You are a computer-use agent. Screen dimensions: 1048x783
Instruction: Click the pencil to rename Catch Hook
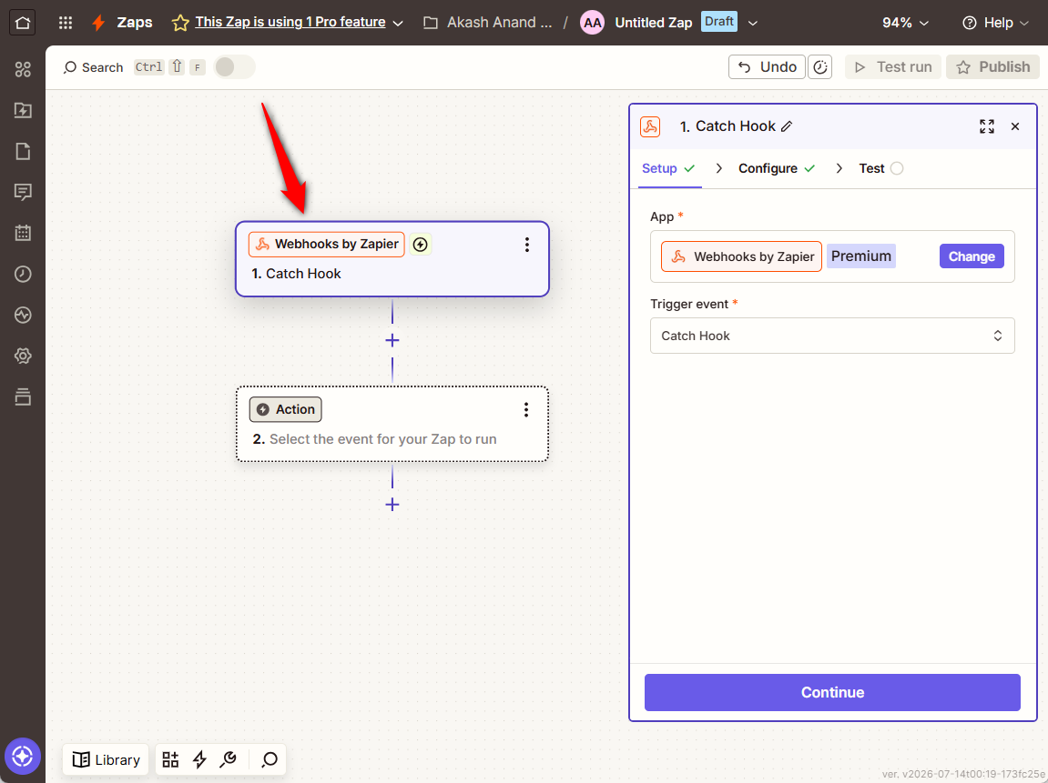[x=788, y=126]
